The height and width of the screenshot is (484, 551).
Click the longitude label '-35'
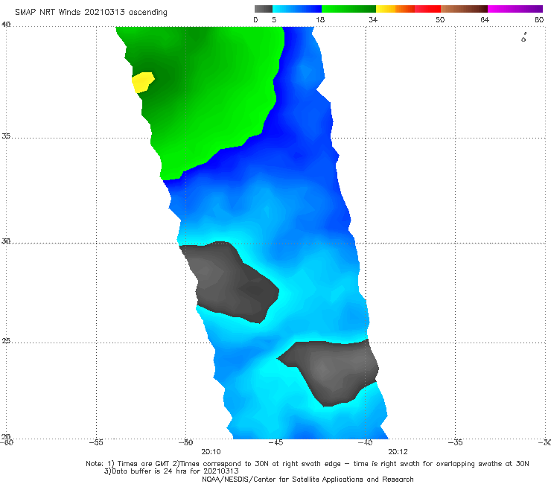coord(455,442)
